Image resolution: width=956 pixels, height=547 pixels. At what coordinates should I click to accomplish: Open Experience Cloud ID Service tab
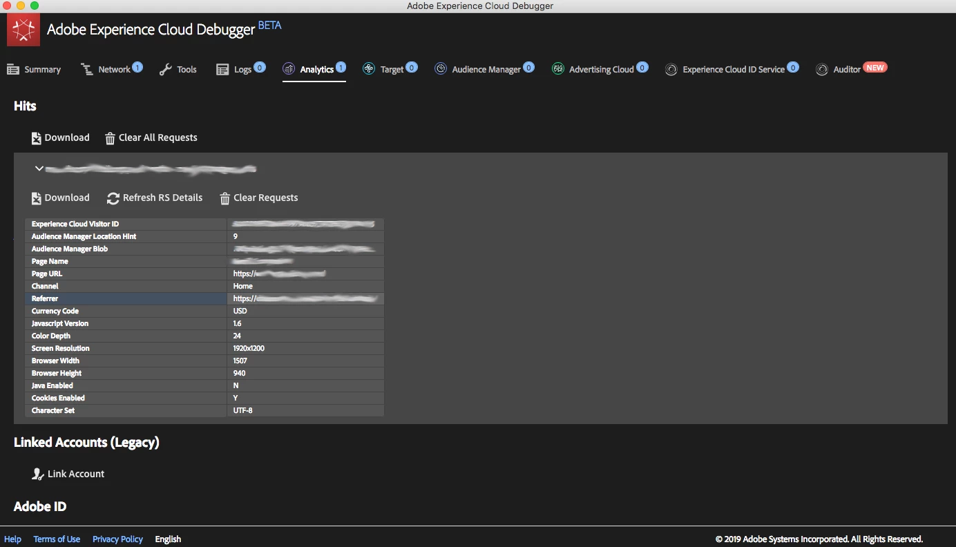[732, 69]
